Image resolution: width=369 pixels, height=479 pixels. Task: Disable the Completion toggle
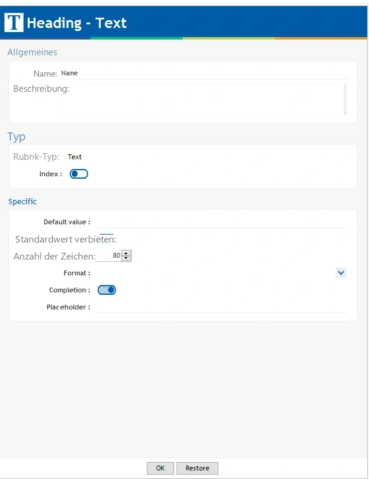tap(107, 290)
